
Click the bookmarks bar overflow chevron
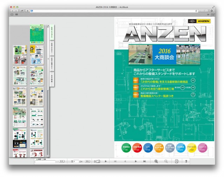(208, 15)
